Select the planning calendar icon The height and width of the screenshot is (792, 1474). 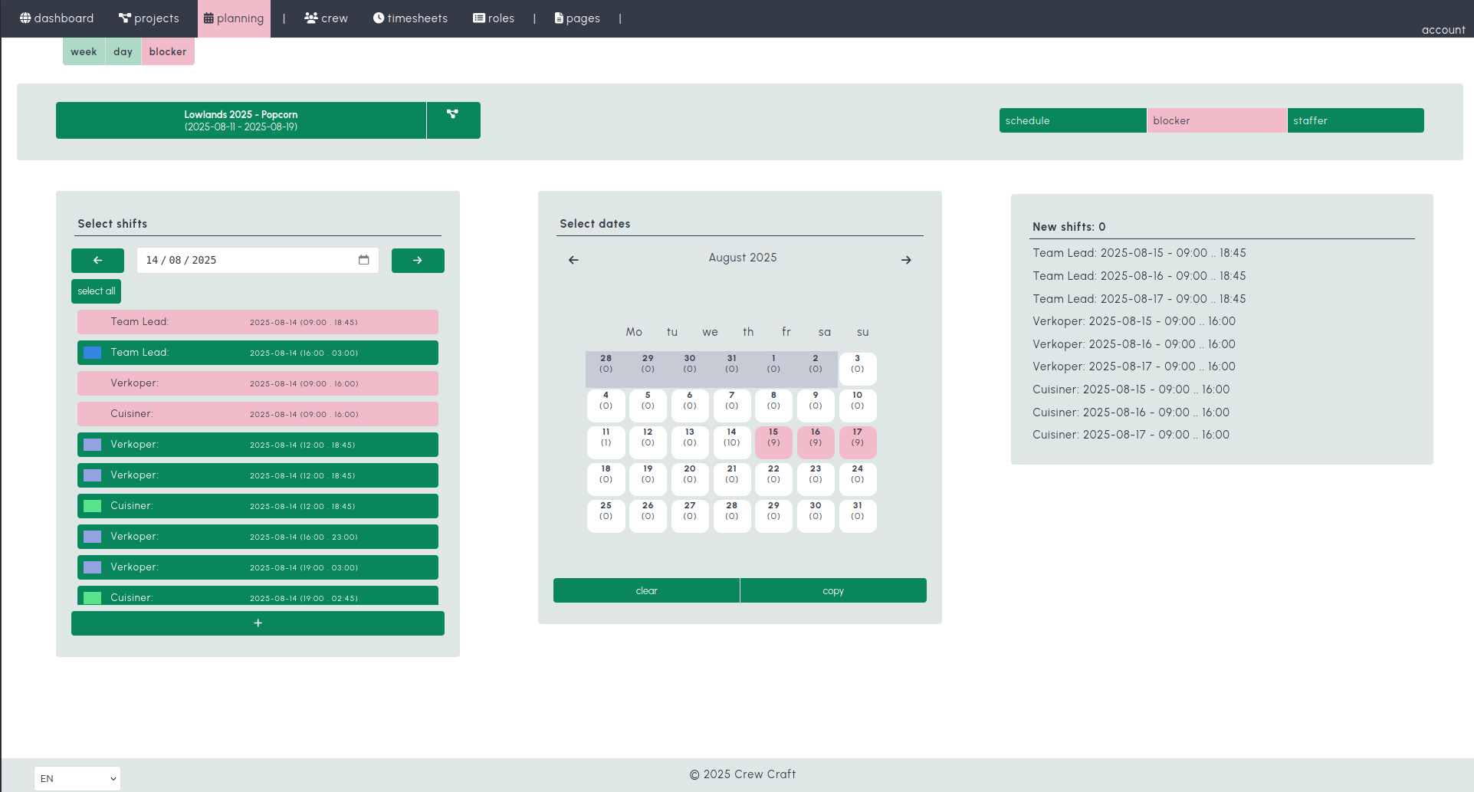point(208,17)
